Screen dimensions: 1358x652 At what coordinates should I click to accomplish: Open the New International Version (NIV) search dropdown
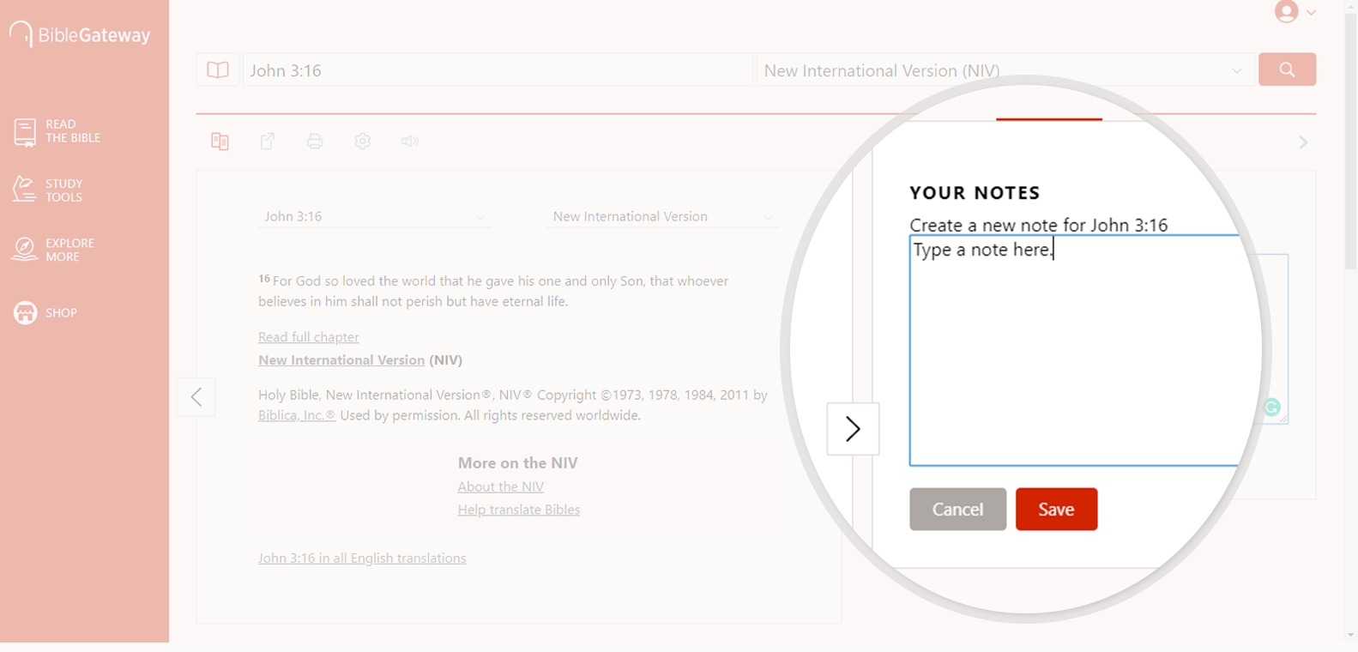coord(1005,69)
